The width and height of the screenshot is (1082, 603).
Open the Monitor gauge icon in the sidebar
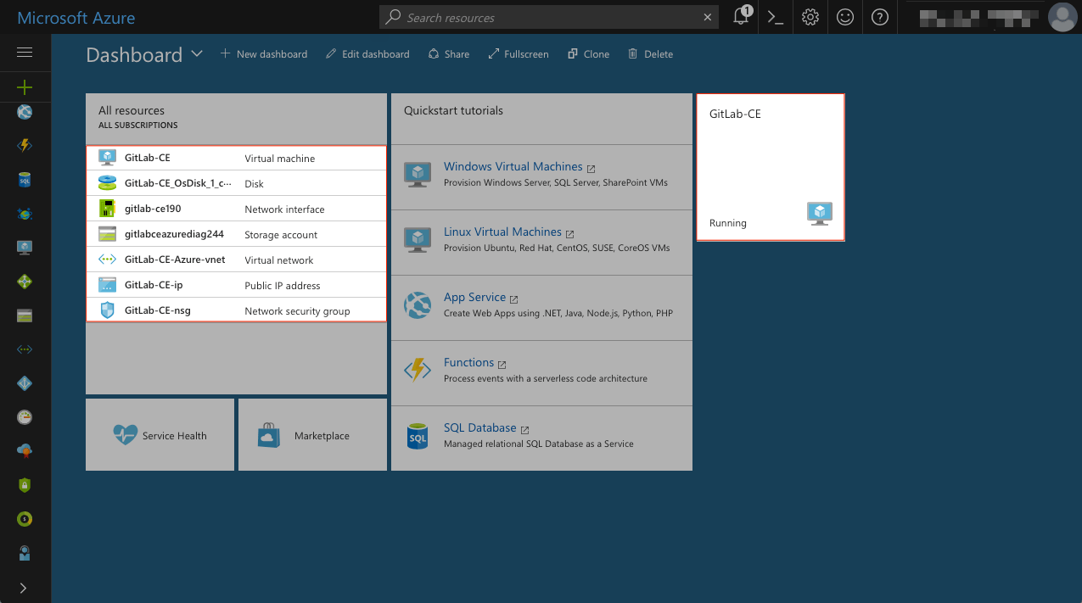25,416
